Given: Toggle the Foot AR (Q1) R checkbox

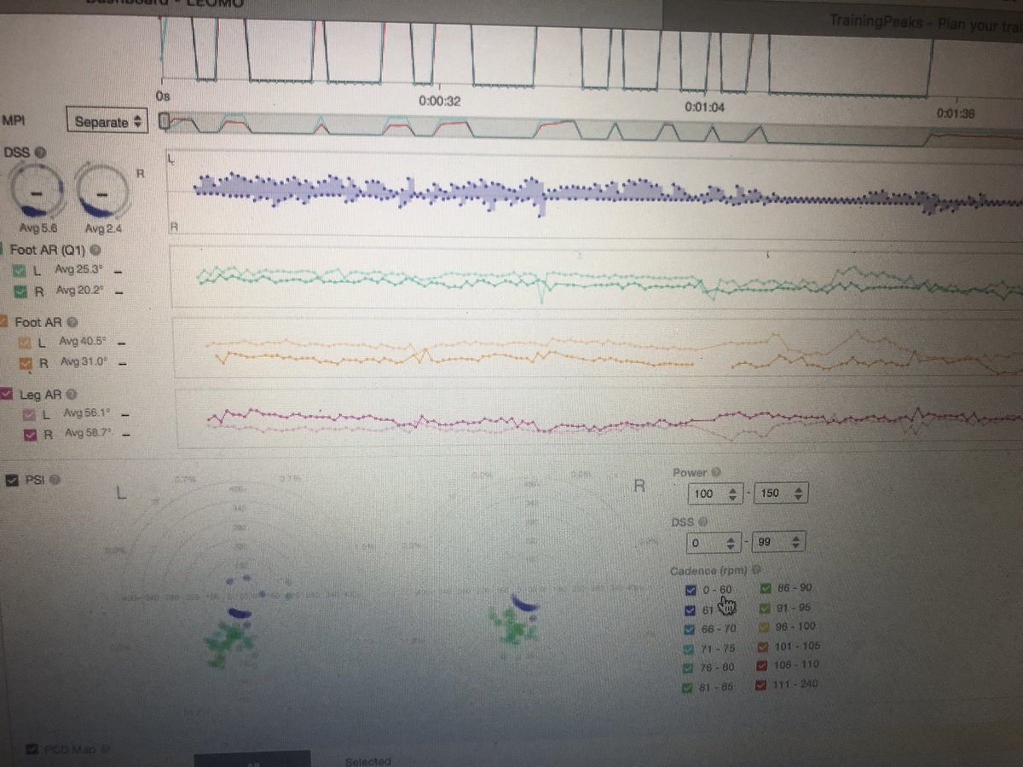Looking at the screenshot, I should tap(22, 292).
